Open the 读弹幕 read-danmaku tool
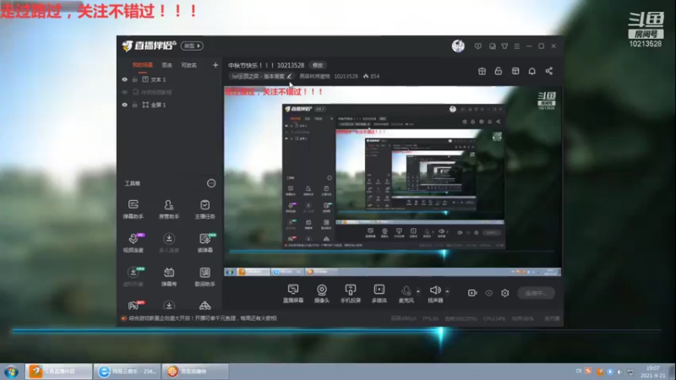This screenshot has width=676, height=380. (x=204, y=242)
